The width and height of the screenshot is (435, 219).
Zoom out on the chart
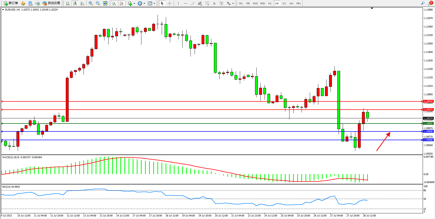(x=98, y=3)
